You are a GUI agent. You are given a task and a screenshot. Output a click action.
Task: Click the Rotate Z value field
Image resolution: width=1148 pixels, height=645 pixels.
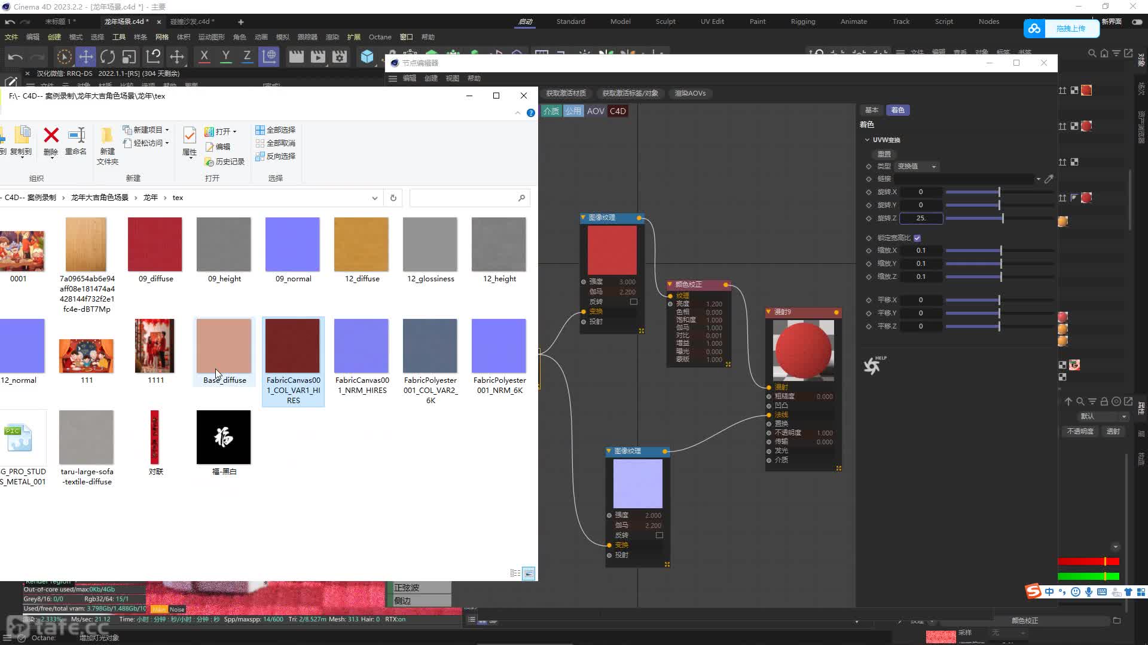(x=921, y=219)
